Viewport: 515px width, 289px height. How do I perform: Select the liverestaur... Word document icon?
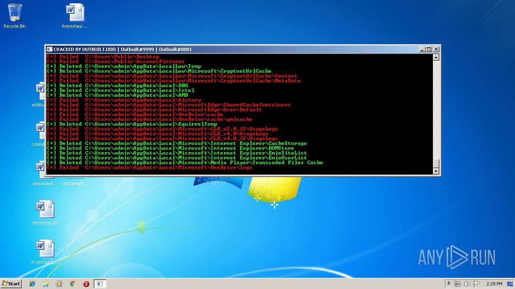pos(75,16)
